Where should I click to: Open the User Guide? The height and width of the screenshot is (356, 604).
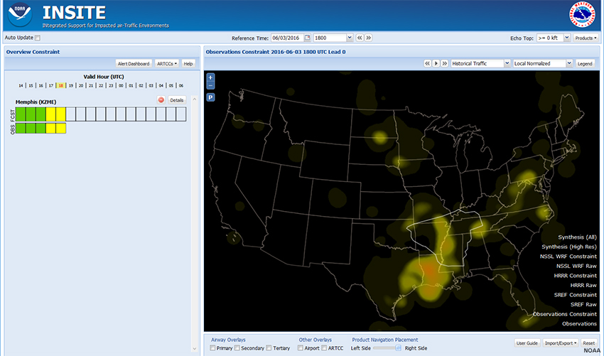527,343
